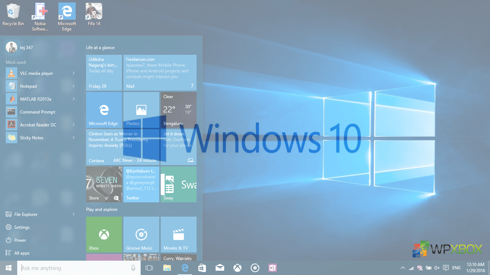Expand Acrobat Reader DC jump list arrow

[74, 125]
